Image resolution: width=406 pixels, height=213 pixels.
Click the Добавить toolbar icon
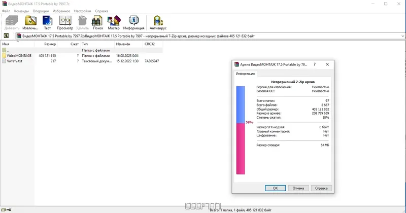click(x=12, y=21)
